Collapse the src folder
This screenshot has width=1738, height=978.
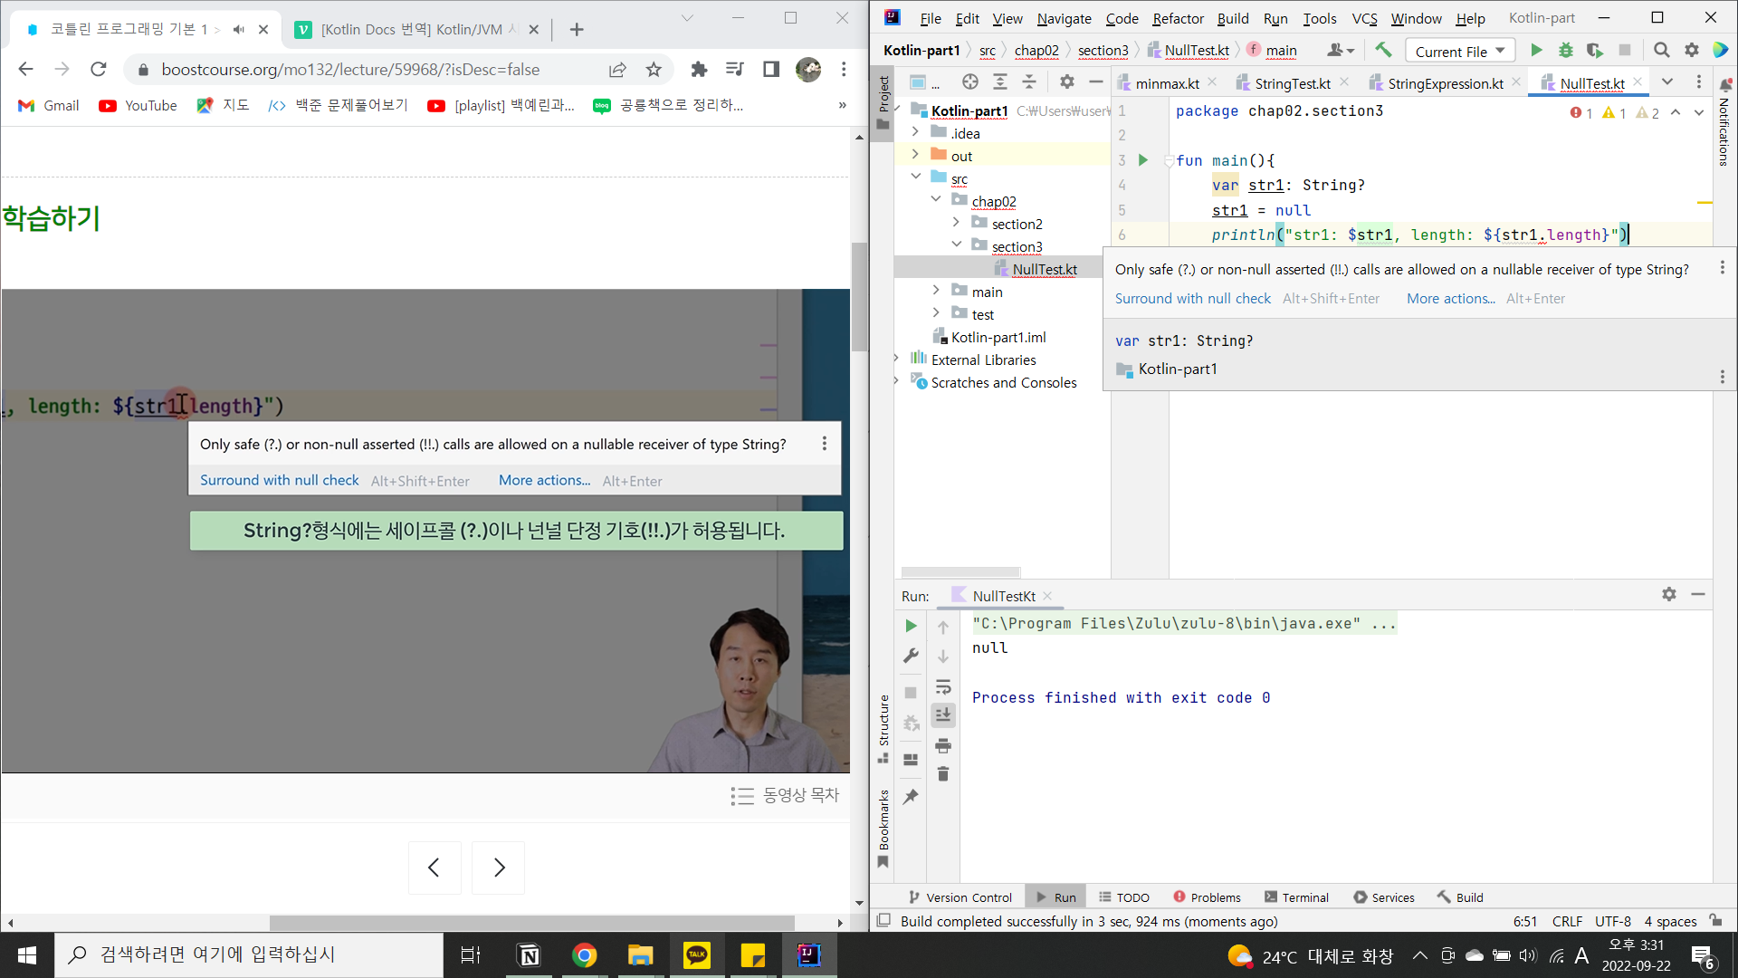tap(915, 177)
